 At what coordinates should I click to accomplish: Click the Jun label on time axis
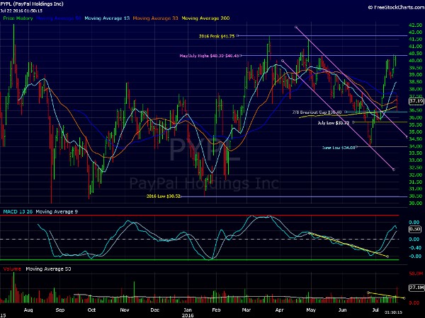tap(343, 310)
